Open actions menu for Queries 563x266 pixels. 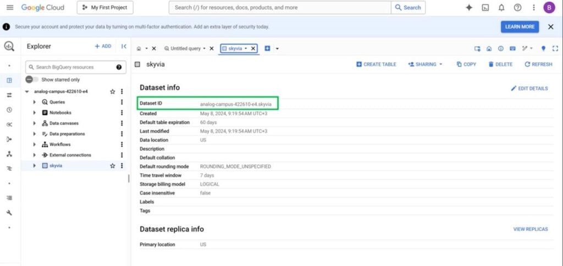122,102
